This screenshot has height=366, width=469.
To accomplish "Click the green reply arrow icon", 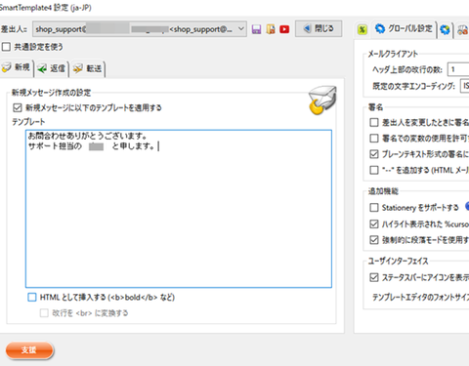I will pos(42,69).
